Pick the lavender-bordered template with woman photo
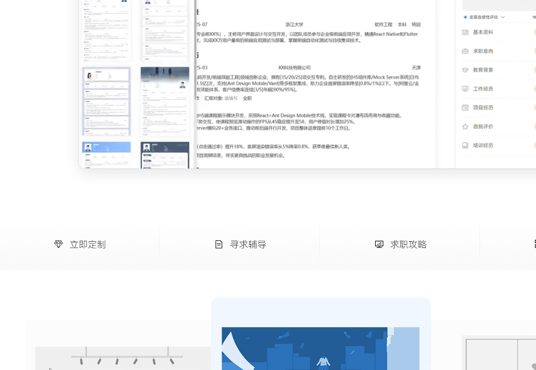This screenshot has height=370, width=536. coord(106,101)
